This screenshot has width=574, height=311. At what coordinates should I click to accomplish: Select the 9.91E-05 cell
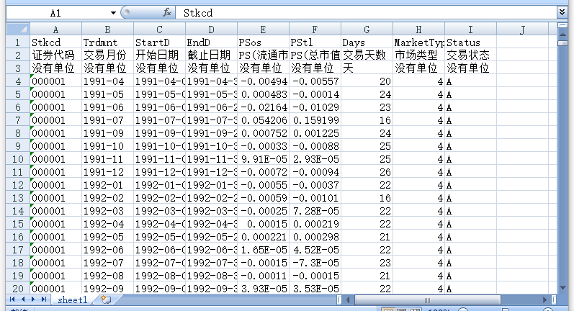click(263, 159)
